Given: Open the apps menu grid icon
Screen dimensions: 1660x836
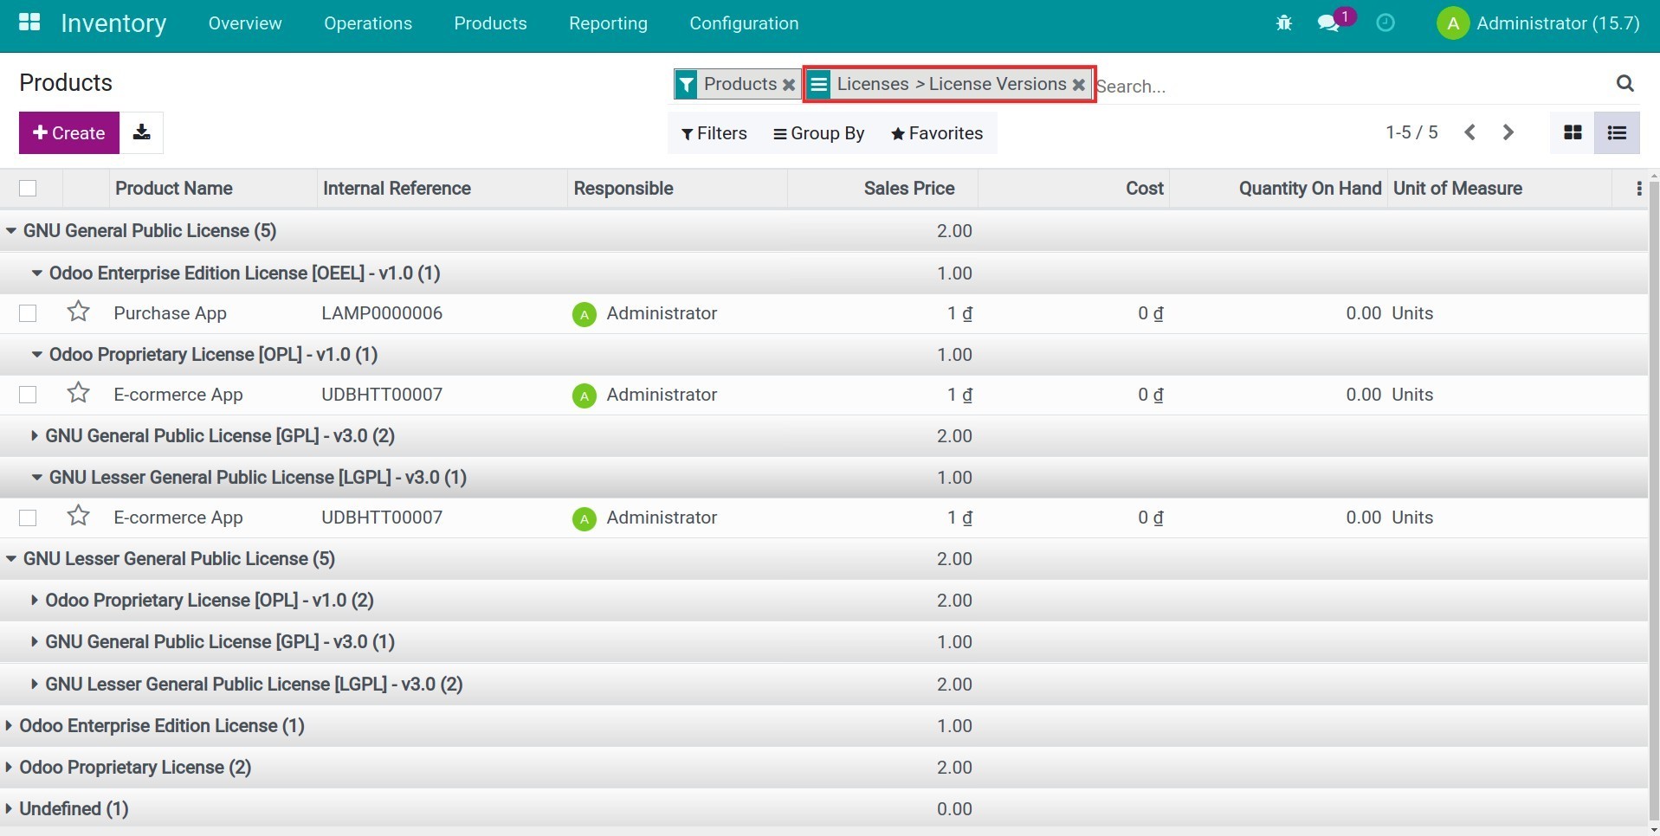Looking at the screenshot, I should coord(29,22).
